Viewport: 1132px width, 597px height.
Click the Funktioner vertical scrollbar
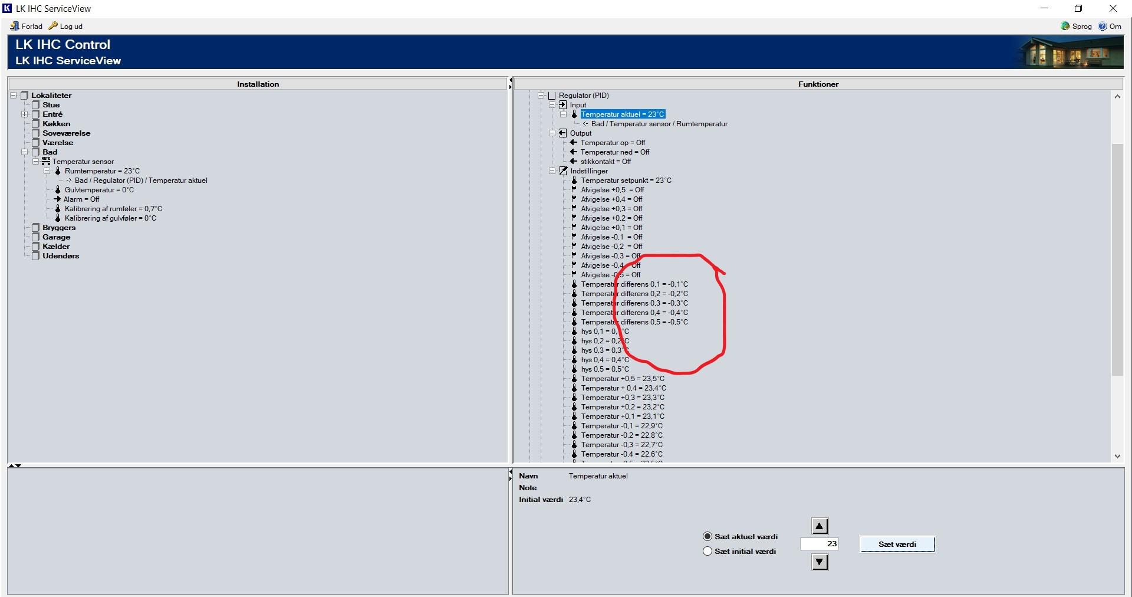(x=1117, y=260)
